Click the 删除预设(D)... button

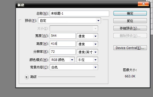(130, 36)
